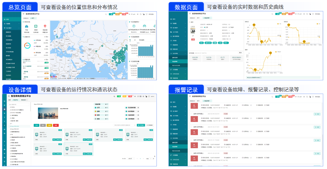327x169 pixels.
Task: Toggle sidebar menu icon in 报警记录 header
Action: [190, 96]
